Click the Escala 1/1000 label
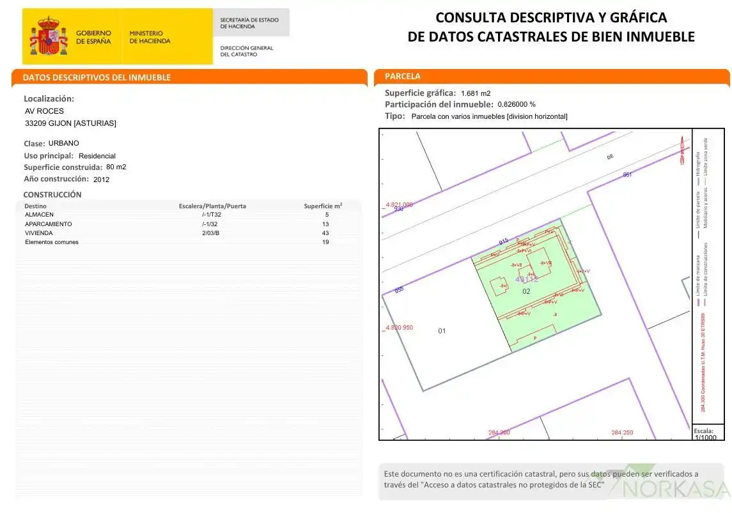Screen dimensions: 732x513 [x=705, y=434]
